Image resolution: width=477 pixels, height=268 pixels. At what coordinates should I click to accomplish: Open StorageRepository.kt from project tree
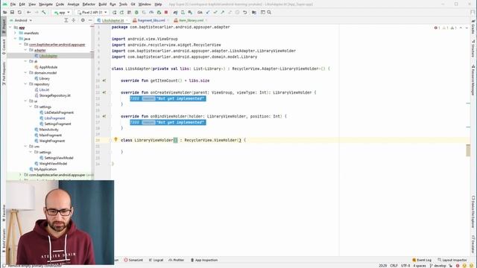click(x=54, y=95)
